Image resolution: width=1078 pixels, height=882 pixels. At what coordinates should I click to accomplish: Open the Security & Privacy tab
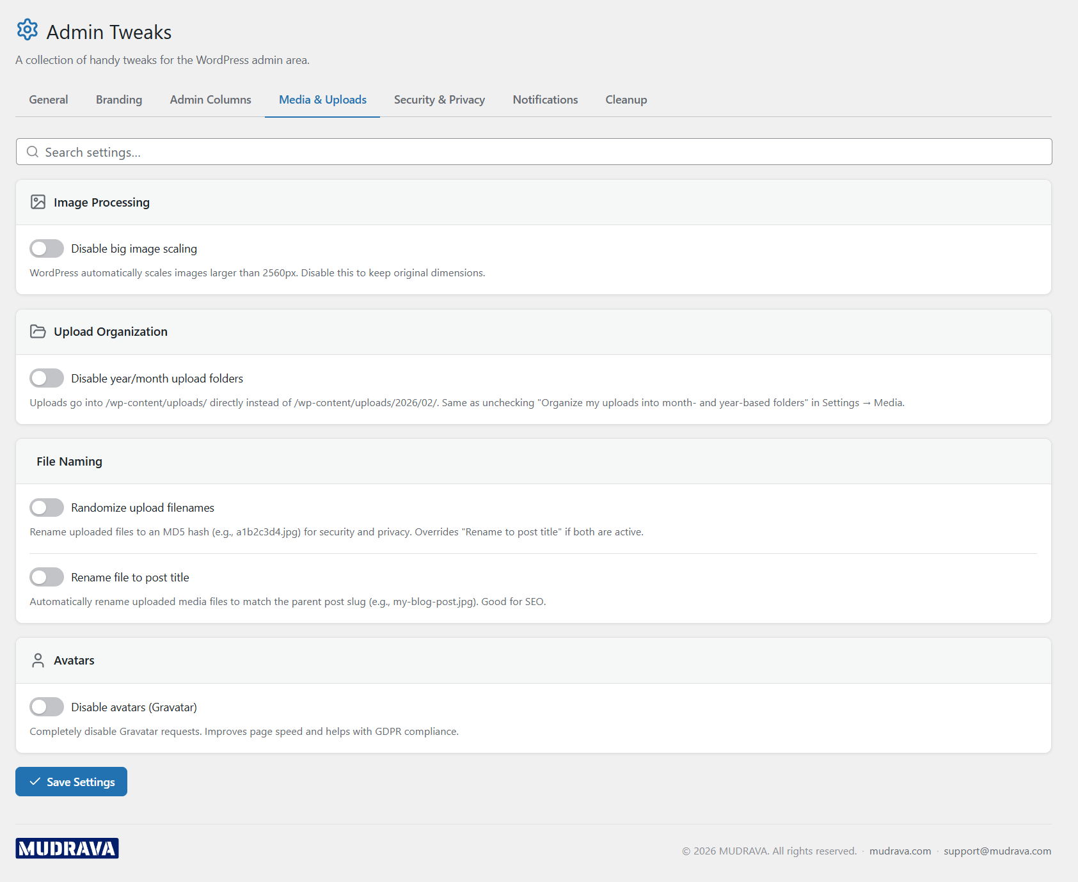(x=439, y=100)
